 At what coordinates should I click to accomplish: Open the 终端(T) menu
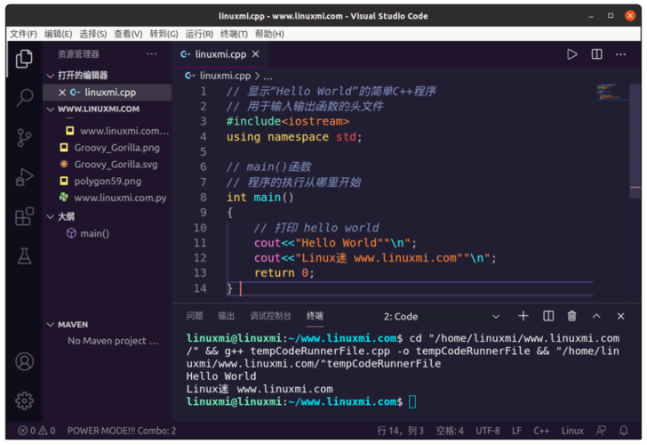click(x=235, y=34)
